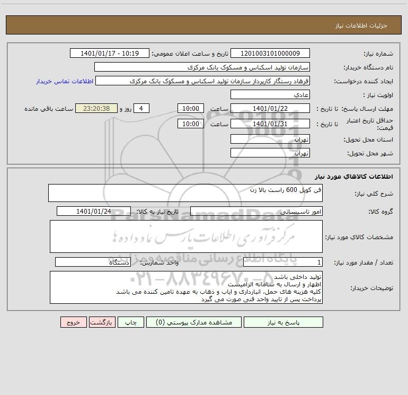
Task: Click the general description field فن کویل 600
Action: [x=185, y=193]
